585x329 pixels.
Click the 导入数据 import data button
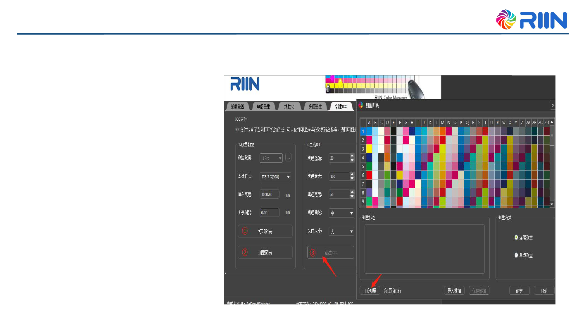pos(454,291)
